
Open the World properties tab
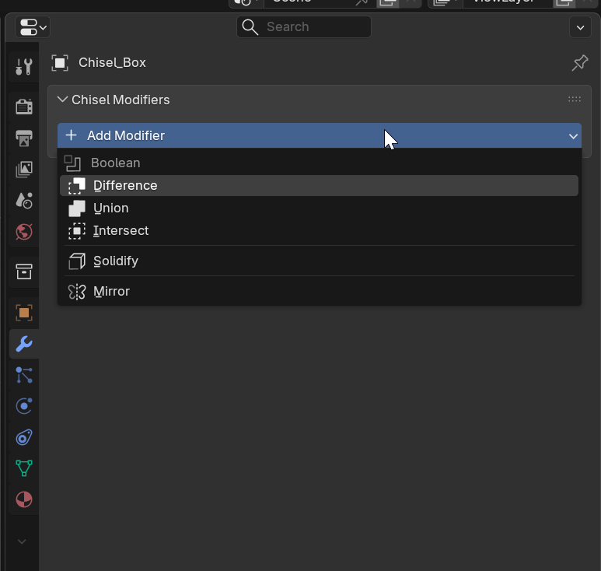pyautogui.click(x=24, y=232)
